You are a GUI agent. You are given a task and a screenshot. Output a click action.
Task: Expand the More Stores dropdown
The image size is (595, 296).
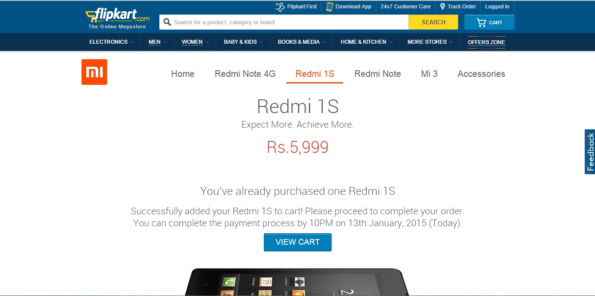click(x=430, y=42)
